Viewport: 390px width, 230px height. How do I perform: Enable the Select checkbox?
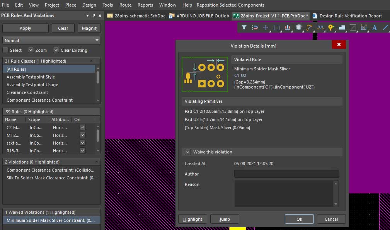[6, 50]
